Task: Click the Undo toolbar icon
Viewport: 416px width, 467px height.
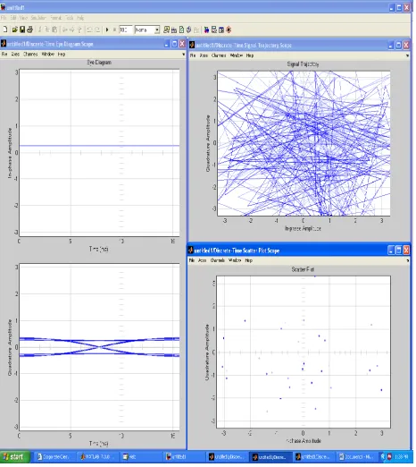Action: [89, 30]
